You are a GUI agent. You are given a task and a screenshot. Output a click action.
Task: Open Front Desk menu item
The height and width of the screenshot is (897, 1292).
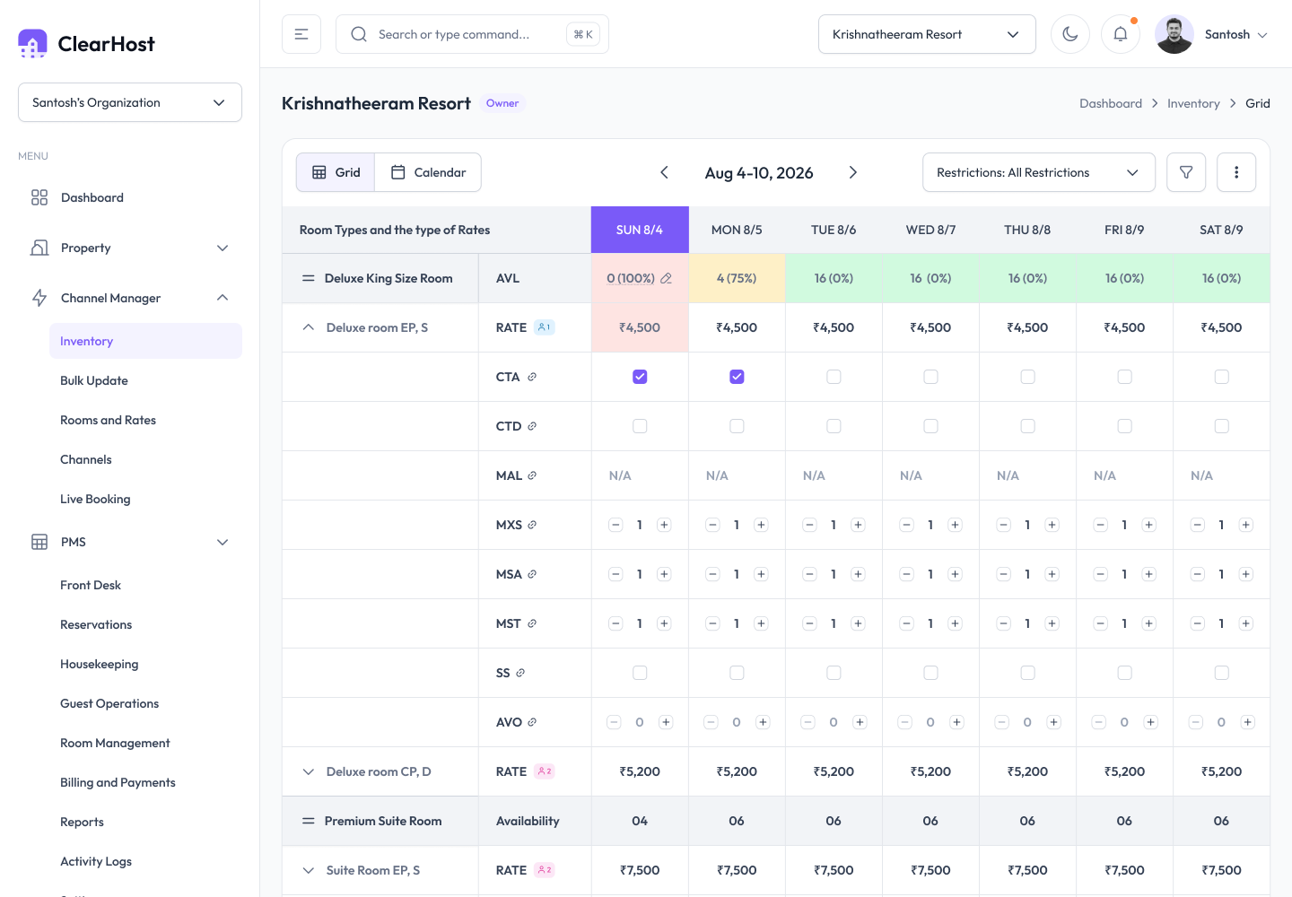coord(91,585)
